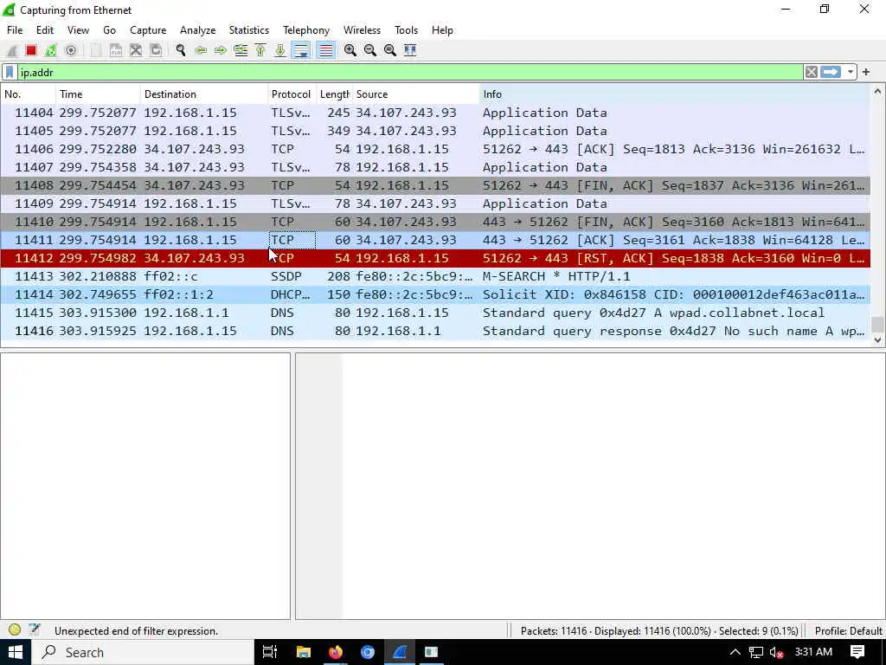Jump to the first packet

(260, 50)
